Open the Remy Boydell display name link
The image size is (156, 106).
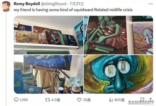[x=27, y=4]
